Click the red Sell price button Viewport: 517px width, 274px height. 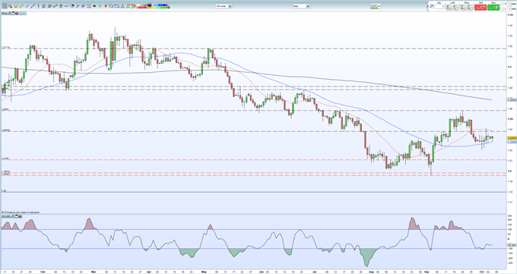tap(481, 8)
